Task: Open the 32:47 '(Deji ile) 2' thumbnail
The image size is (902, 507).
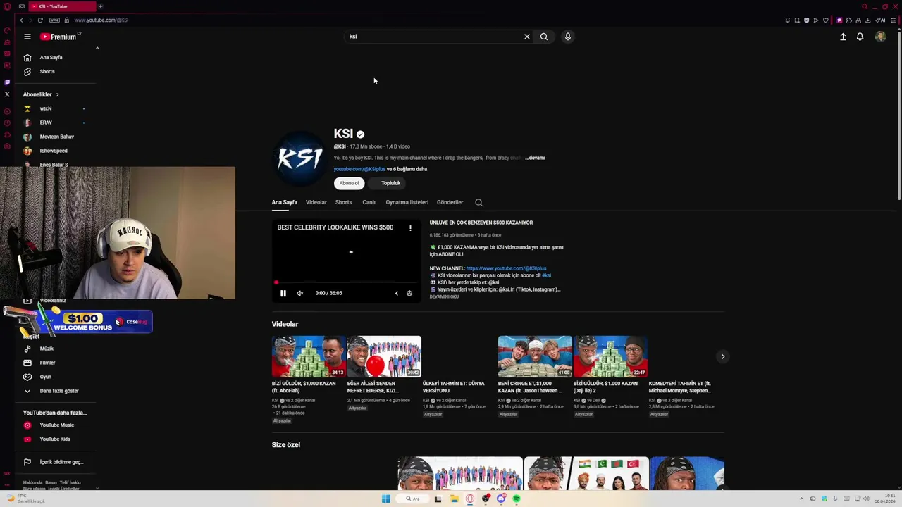Action: tap(610, 356)
